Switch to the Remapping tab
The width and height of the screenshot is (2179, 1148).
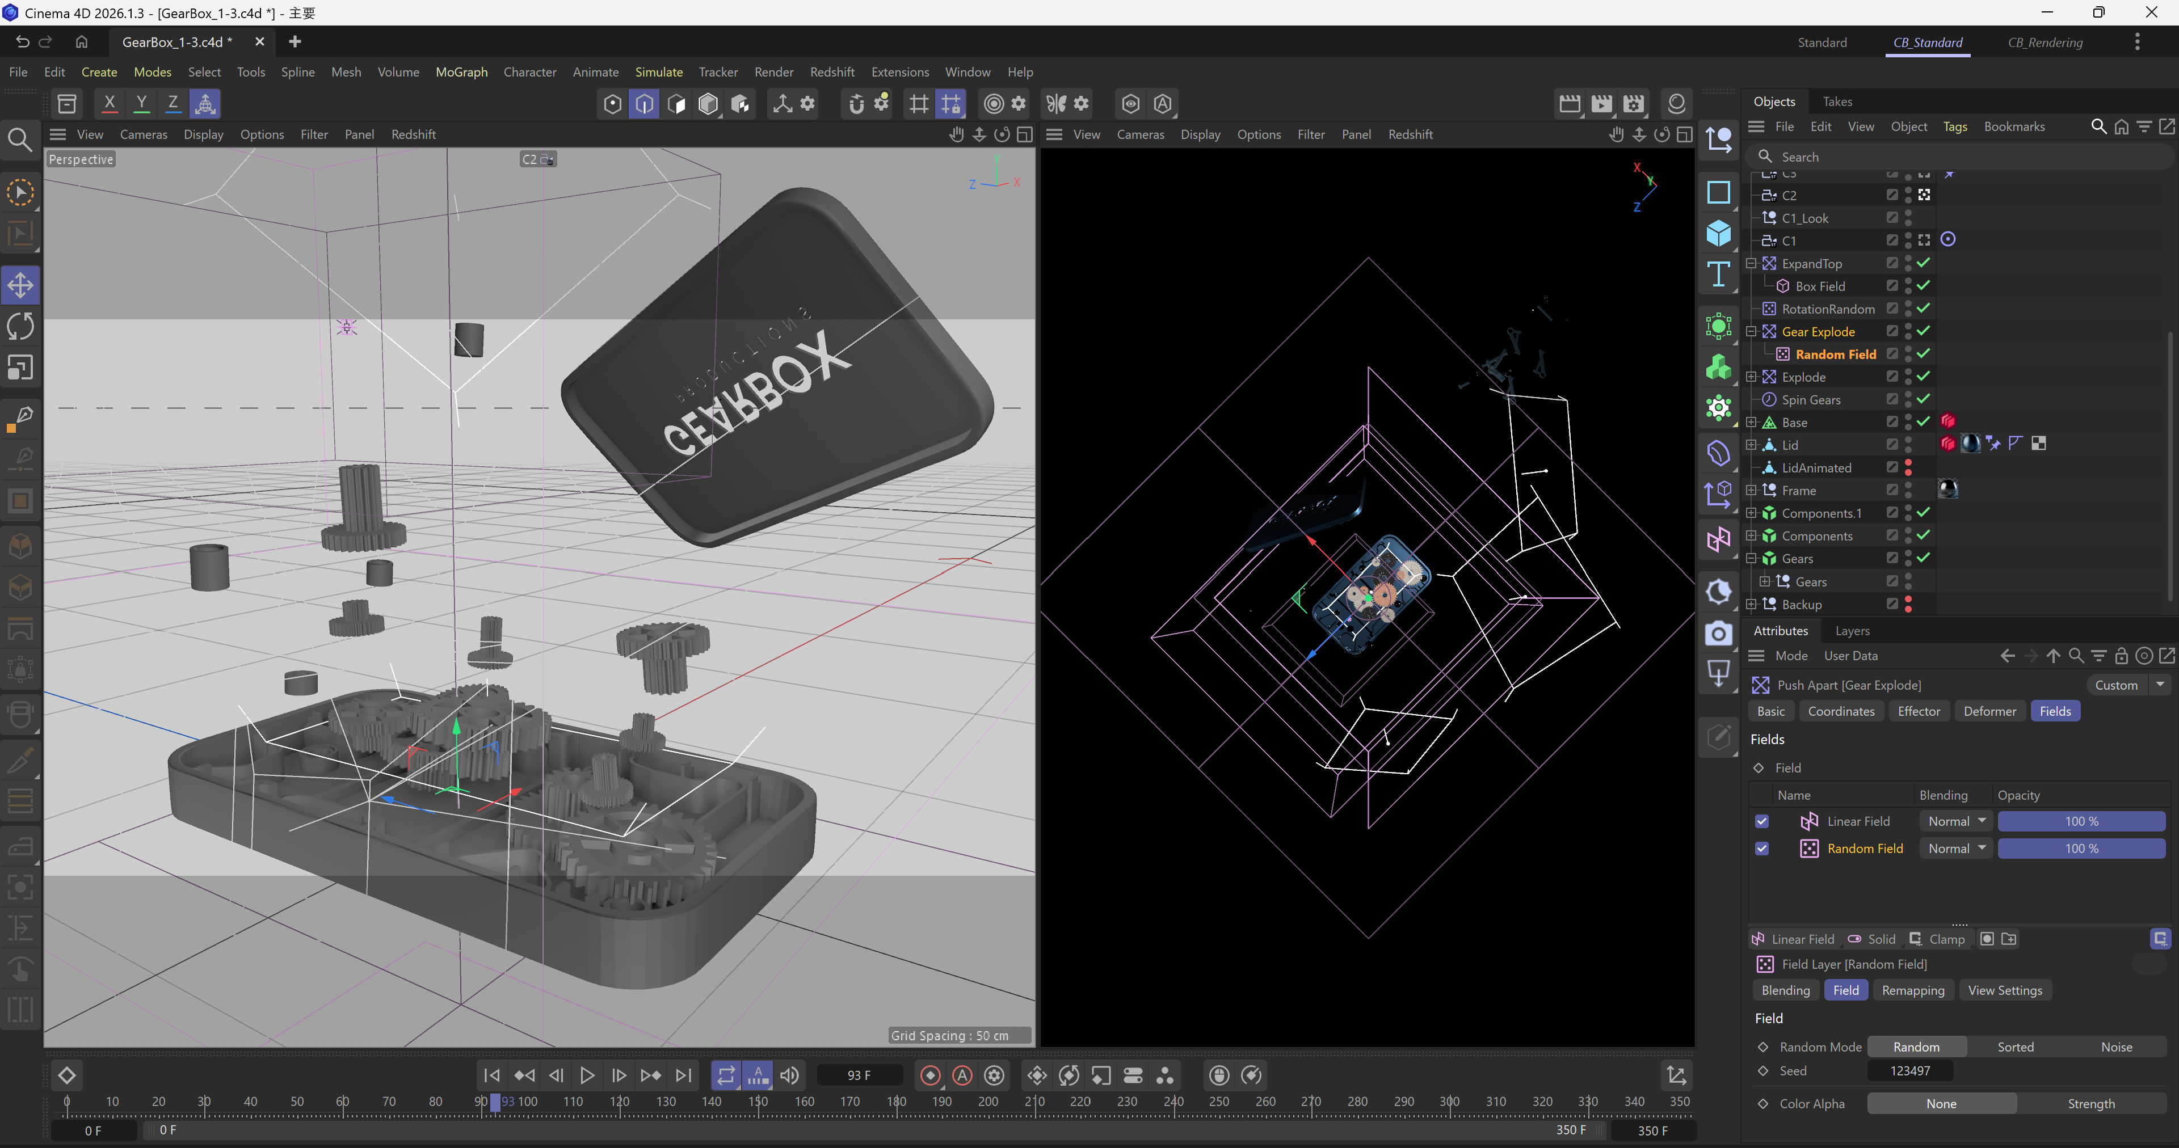pos(1912,990)
